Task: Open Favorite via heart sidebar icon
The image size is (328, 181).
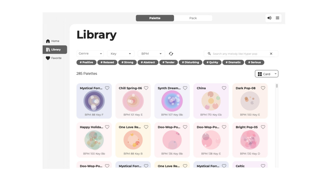Action: click(48, 58)
